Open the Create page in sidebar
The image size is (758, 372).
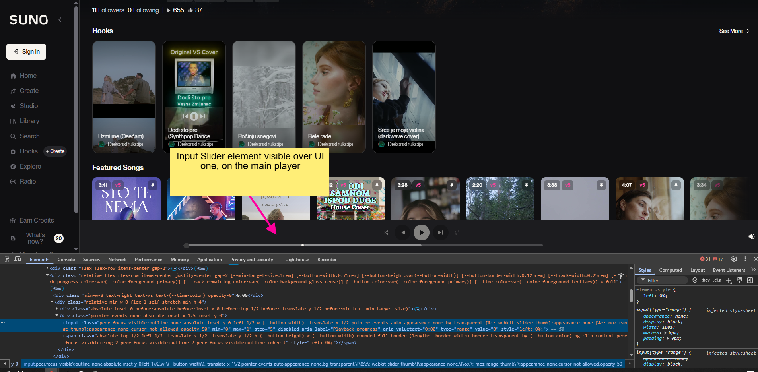[25, 91]
